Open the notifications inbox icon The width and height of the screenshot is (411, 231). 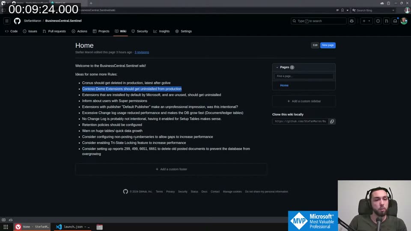pos(395,21)
